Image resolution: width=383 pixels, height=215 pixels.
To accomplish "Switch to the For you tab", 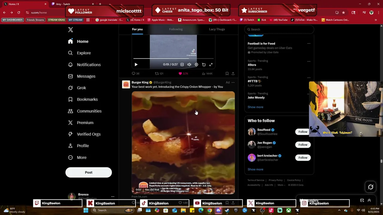I will coord(137,29).
